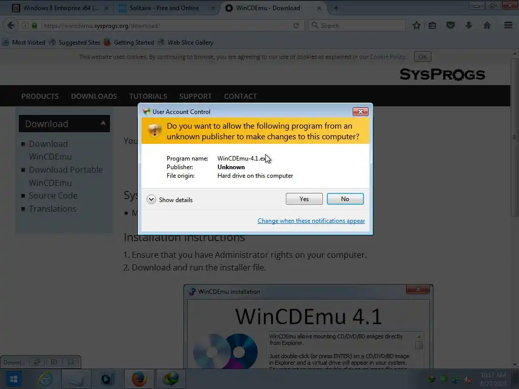Close the Solitaire tab

pos(212,8)
